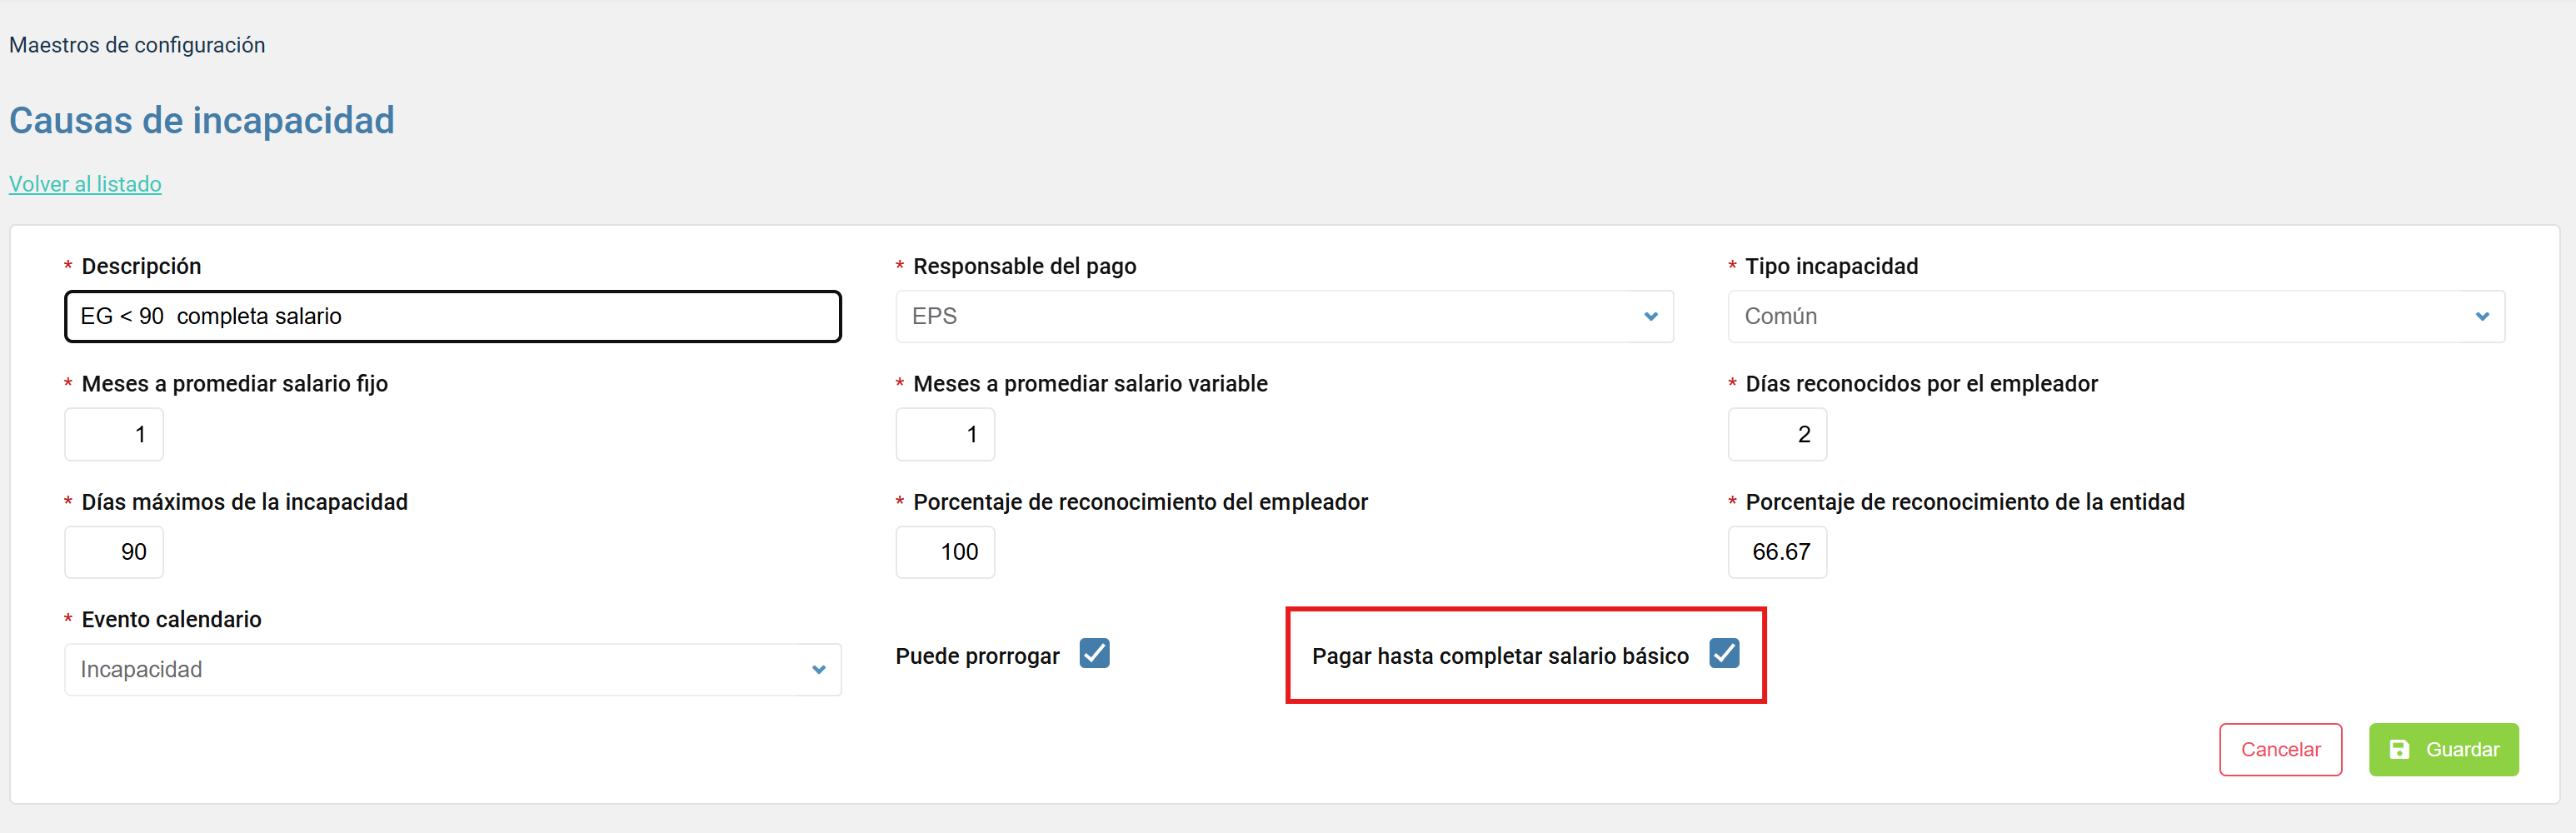2576x833 pixels.
Task: Uncheck the Puede prorrogar checkbox
Action: [1094, 653]
